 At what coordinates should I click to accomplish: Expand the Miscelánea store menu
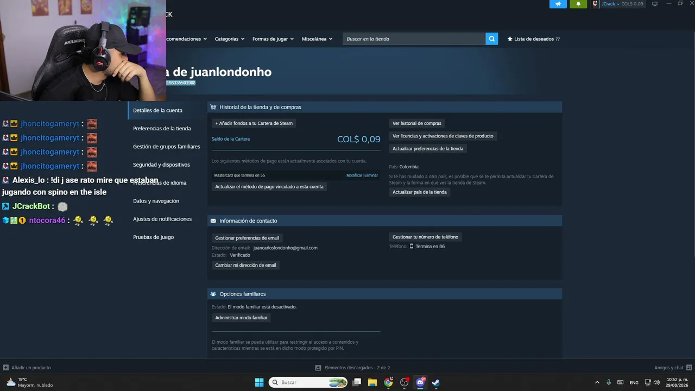tap(317, 39)
